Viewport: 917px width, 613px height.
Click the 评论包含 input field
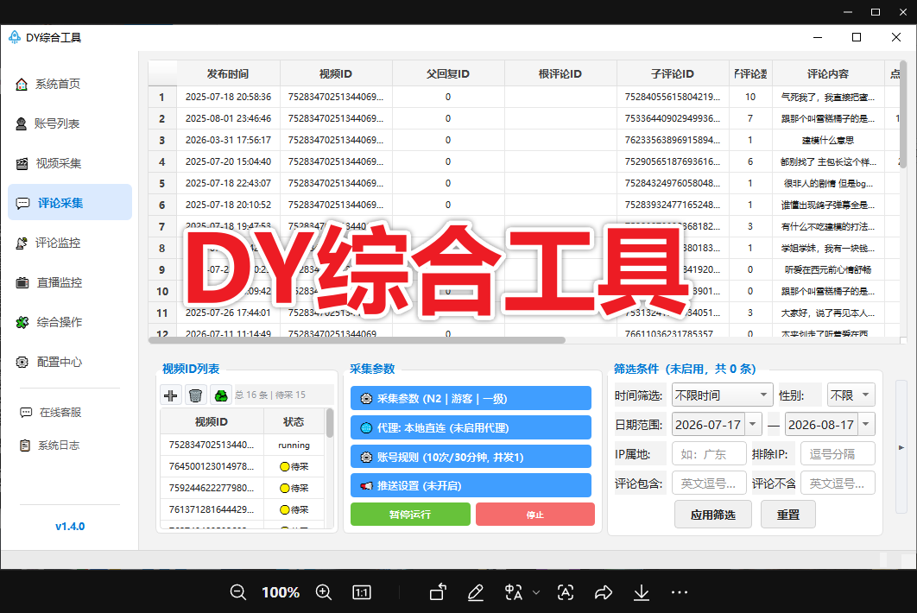click(710, 483)
